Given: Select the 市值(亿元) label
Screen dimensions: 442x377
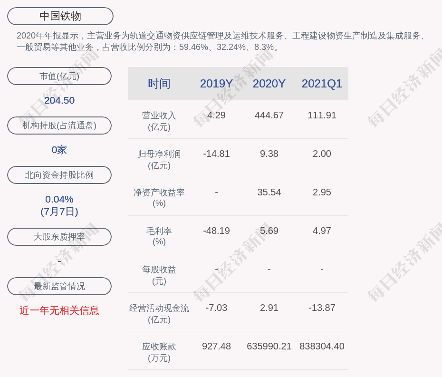Looking at the screenshot, I should pyautogui.click(x=59, y=76).
